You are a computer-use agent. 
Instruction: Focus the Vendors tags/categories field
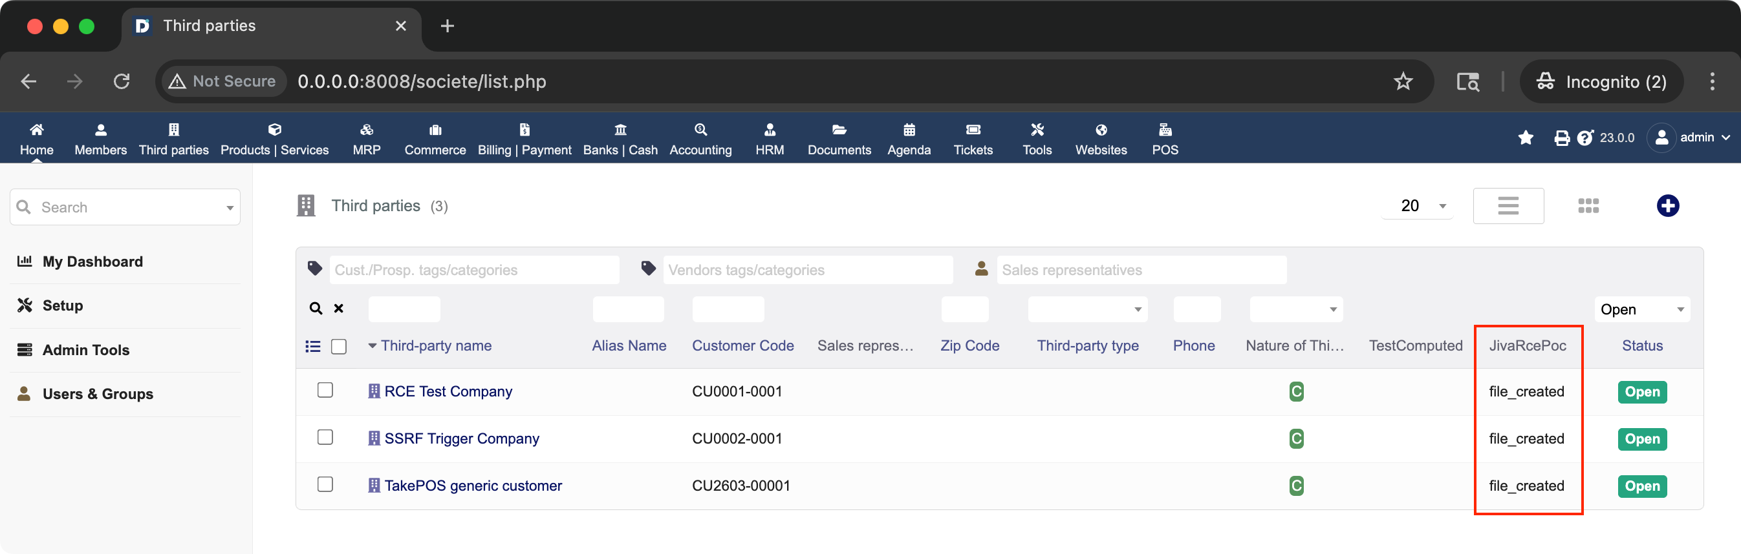[808, 270]
